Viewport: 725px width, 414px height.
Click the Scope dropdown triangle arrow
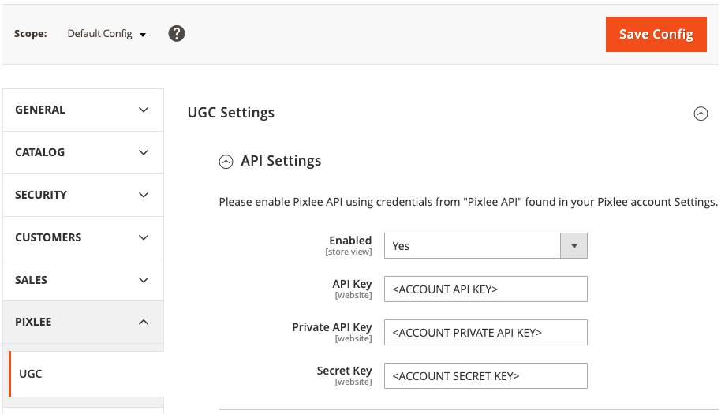pos(143,35)
